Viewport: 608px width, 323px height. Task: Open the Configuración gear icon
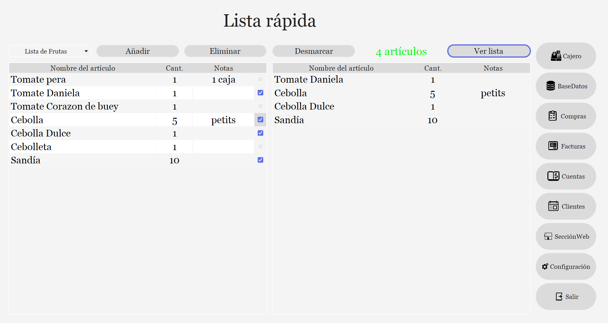545,267
